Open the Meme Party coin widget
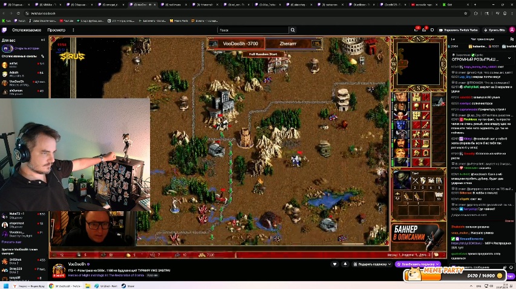The height and width of the screenshot is (289, 516). coord(456,274)
